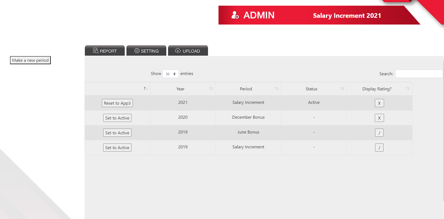Switch to the UPLOAD tab
The height and width of the screenshot is (219, 444).
tap(188, 51)
